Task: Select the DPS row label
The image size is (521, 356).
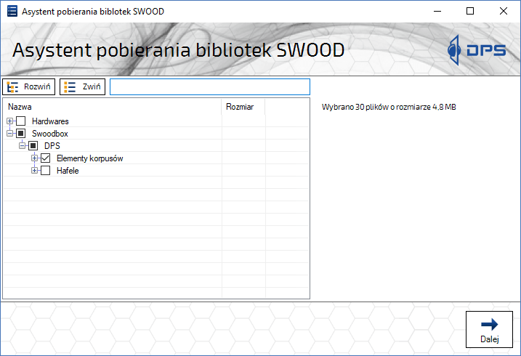Action: click(x=52, y=146)
